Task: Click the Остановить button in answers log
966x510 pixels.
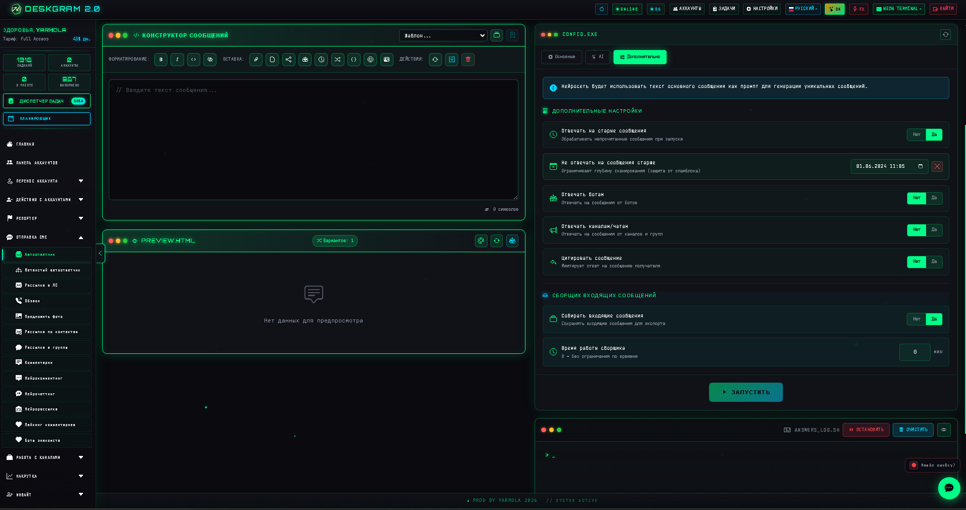Action: [866, 430]
